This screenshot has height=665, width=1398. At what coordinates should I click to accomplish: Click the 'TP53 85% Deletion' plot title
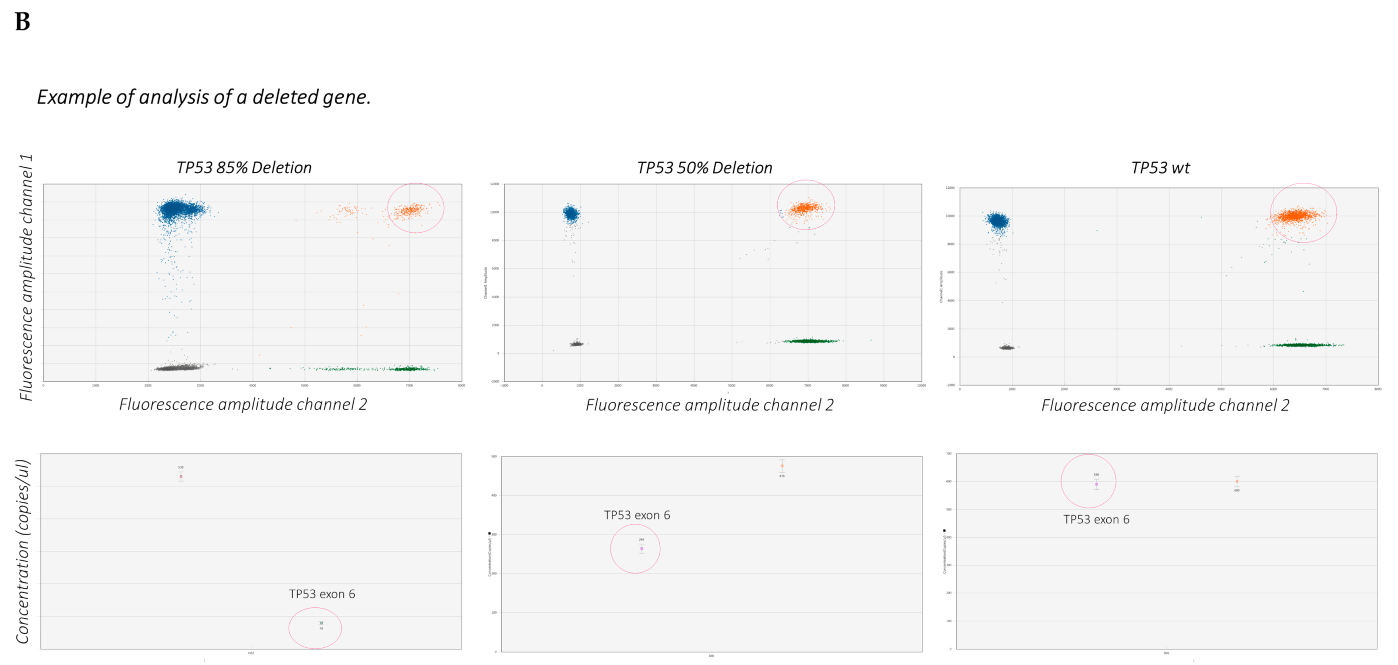click(x=243, y=167)
